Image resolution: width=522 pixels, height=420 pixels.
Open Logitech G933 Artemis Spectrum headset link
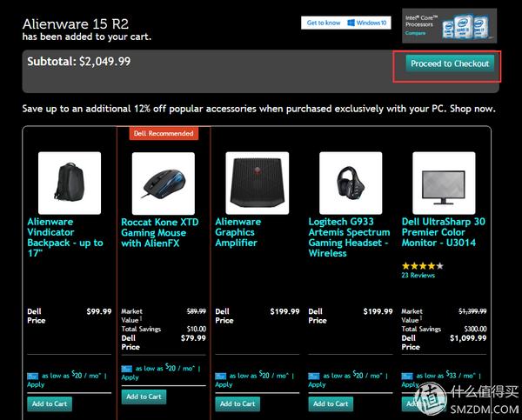pyautogui.click(x=349, y=237)
